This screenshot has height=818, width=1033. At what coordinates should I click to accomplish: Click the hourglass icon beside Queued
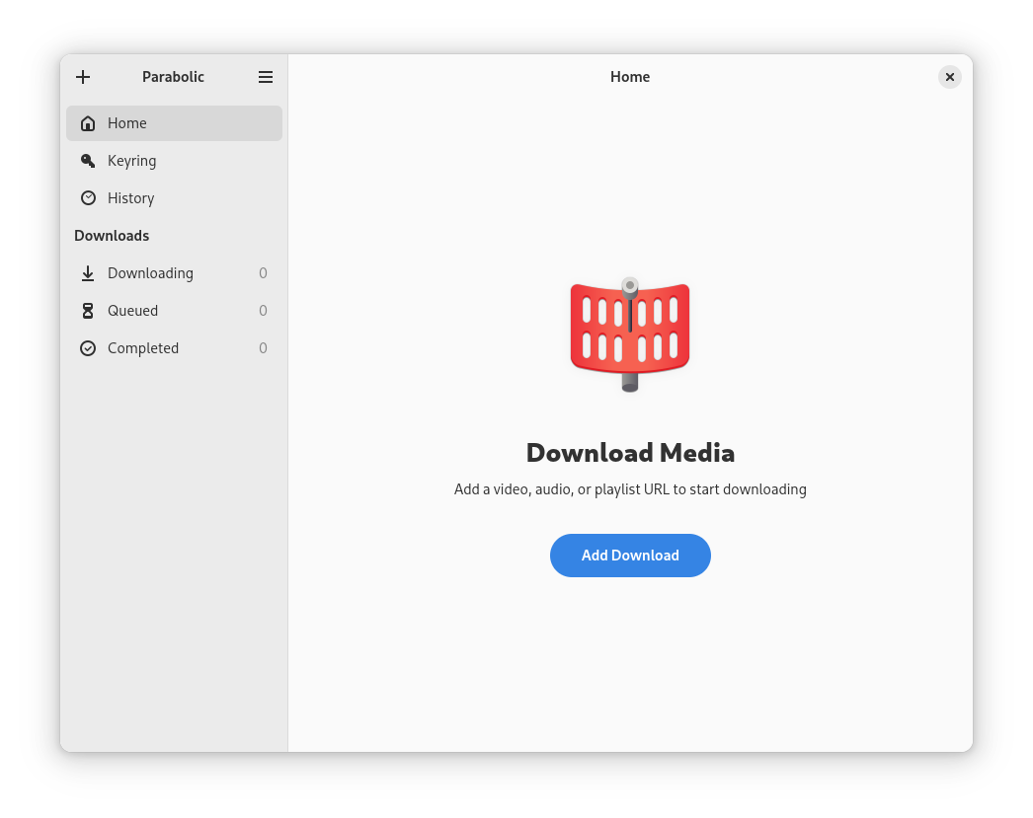pos(88,311)
